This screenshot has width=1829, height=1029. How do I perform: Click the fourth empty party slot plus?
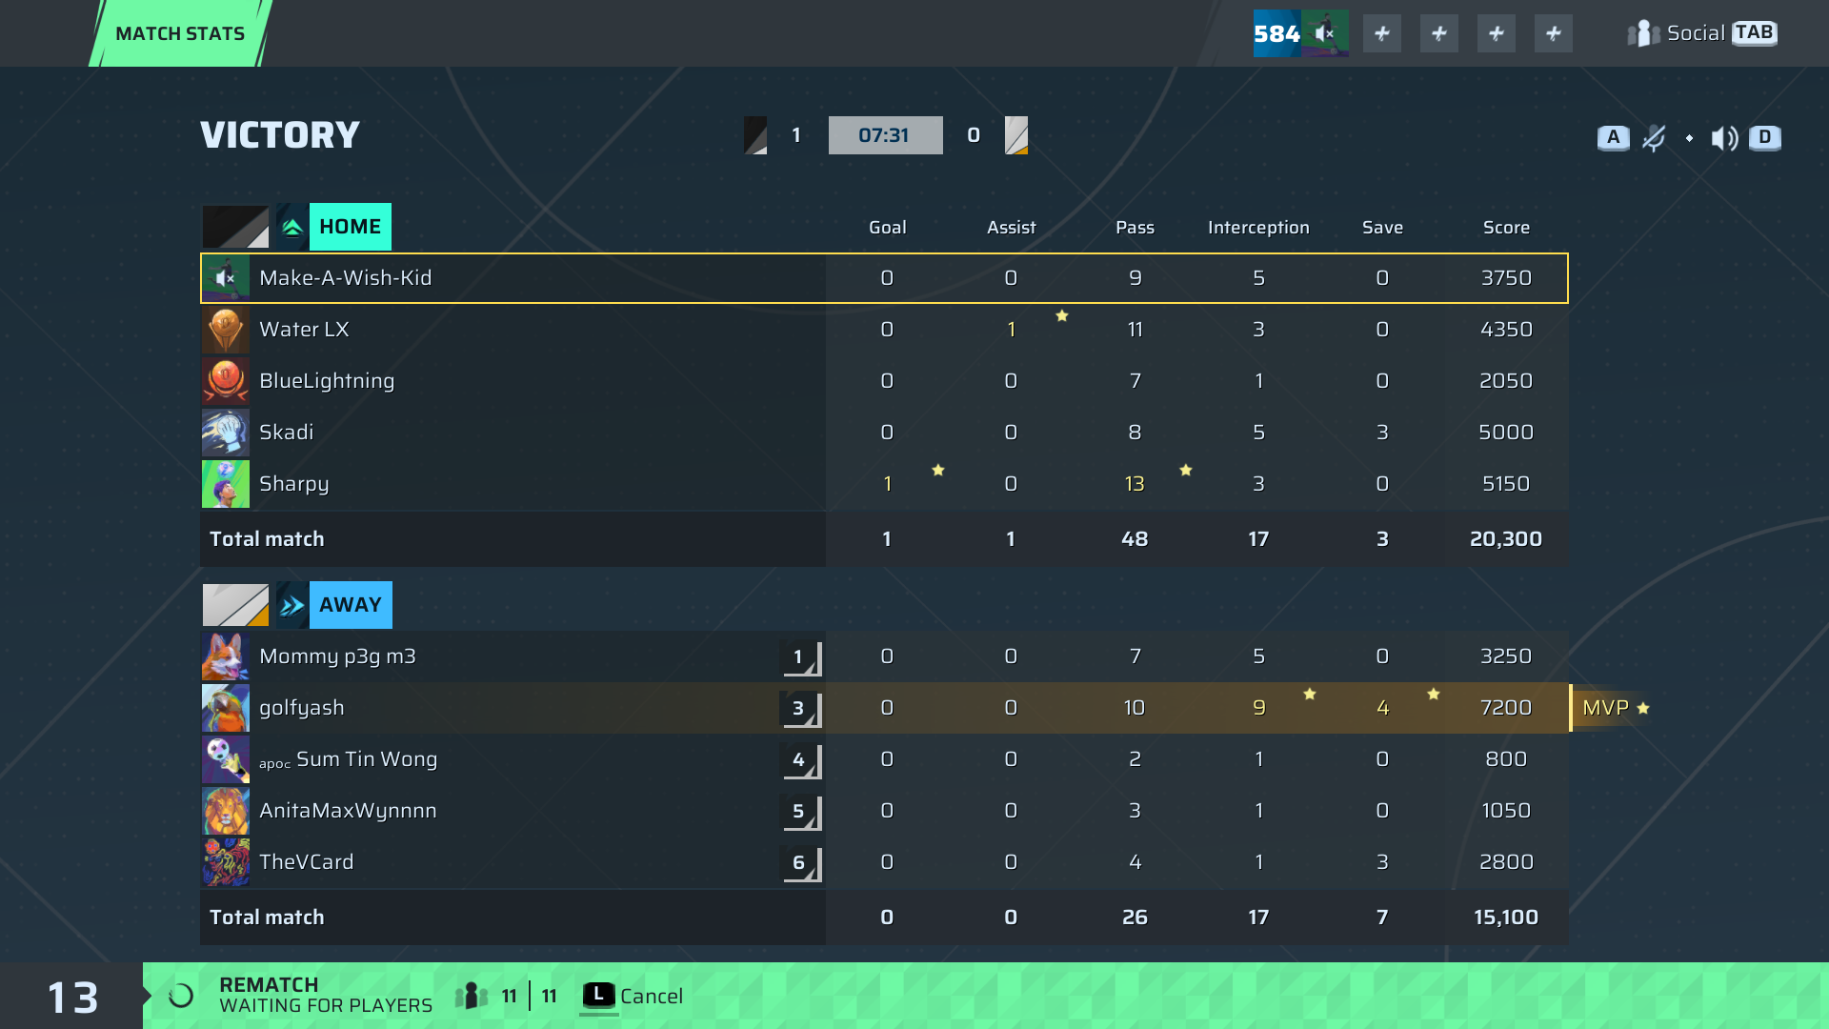pos(1554,33)
